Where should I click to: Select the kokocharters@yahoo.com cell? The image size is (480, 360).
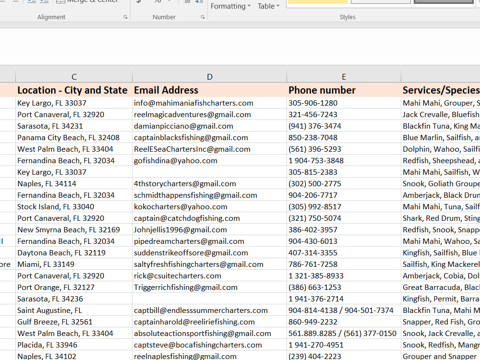pyautogui.click(x=209, y=206)
